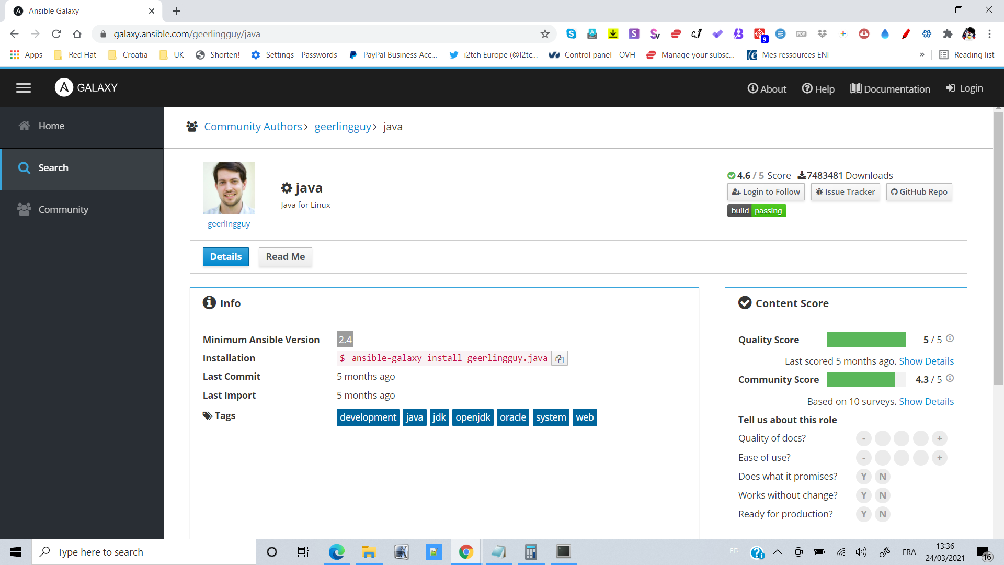Show Details for Quality Score
Screen dimensions: 1004x565
(926, 361)
